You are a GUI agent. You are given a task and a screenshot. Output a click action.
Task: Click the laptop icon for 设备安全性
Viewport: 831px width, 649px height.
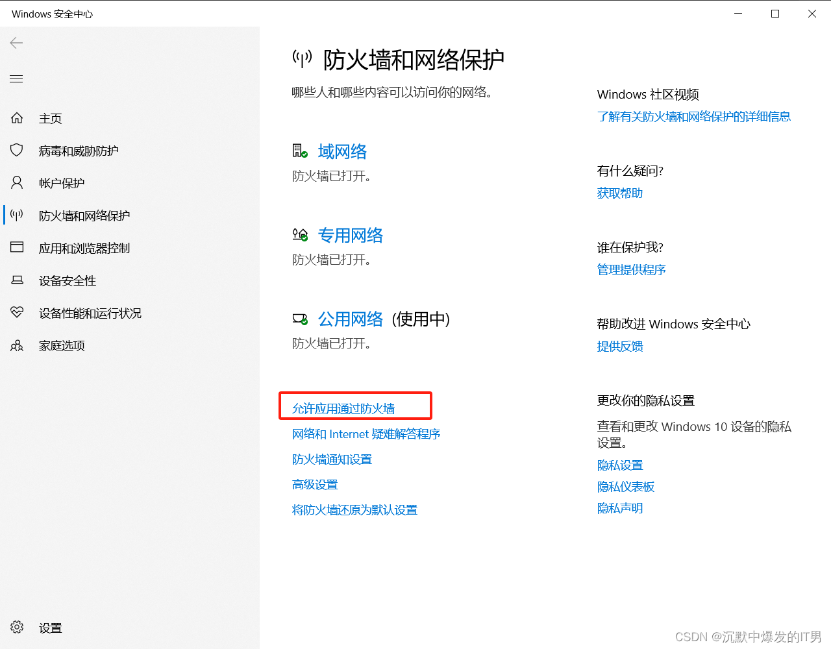click(x=17, y=280)
